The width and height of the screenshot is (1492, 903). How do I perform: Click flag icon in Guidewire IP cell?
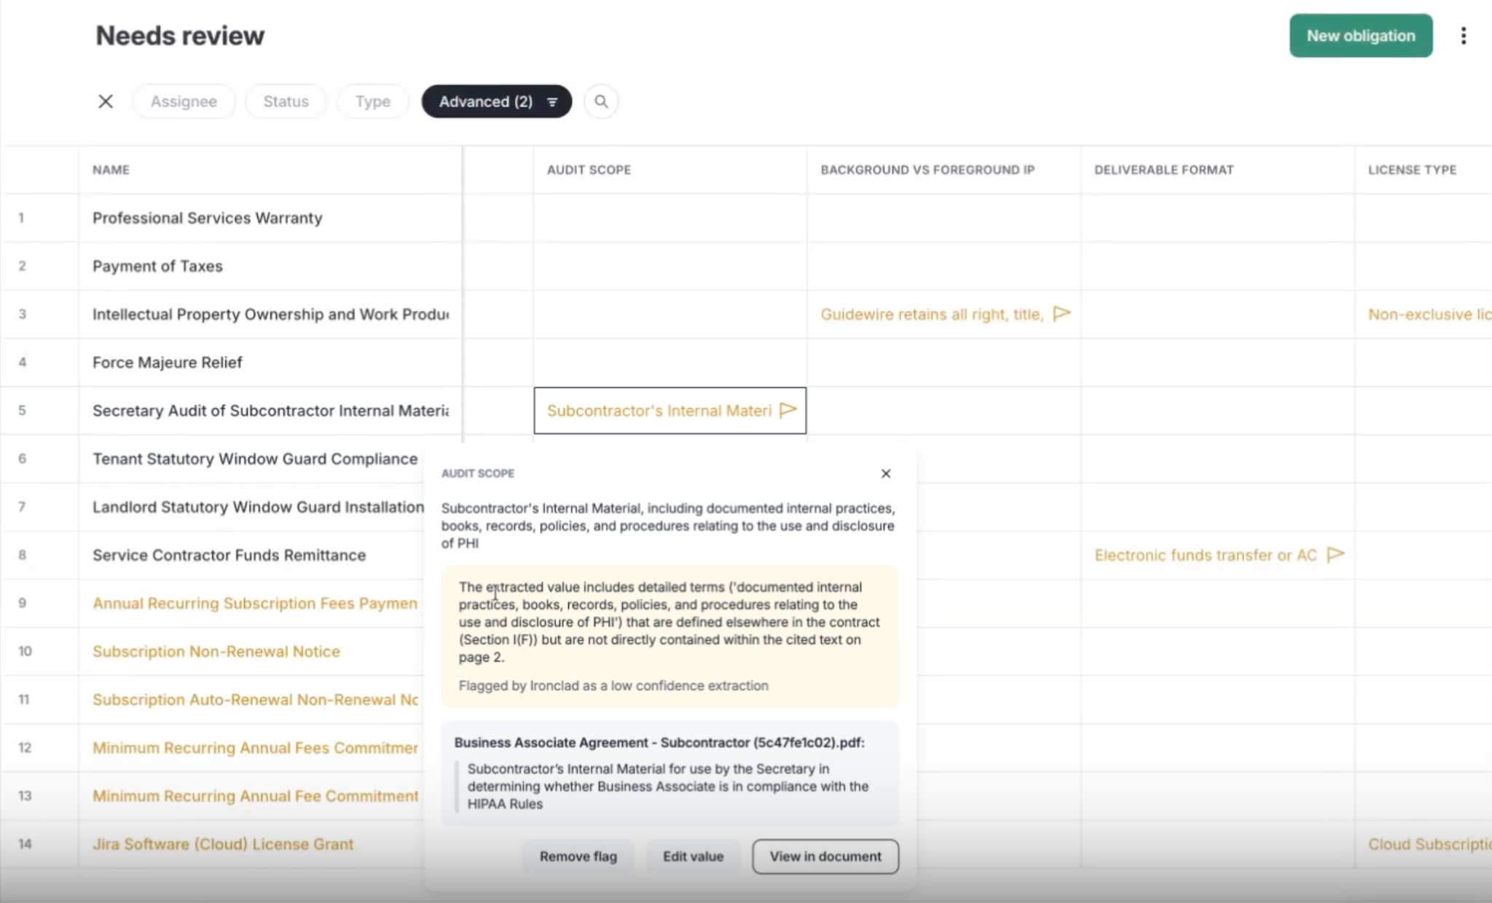(1062, 314)
